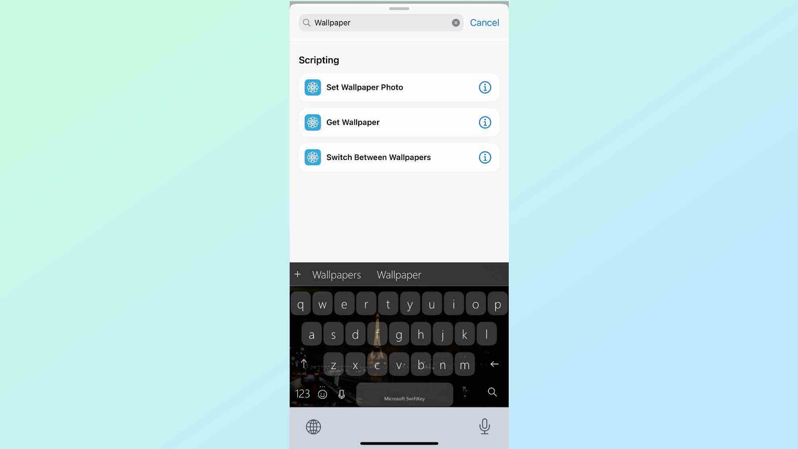Click the globe keyboard language icon
Image resolution: width=798 pixels, height=449 pixels.
312,426
